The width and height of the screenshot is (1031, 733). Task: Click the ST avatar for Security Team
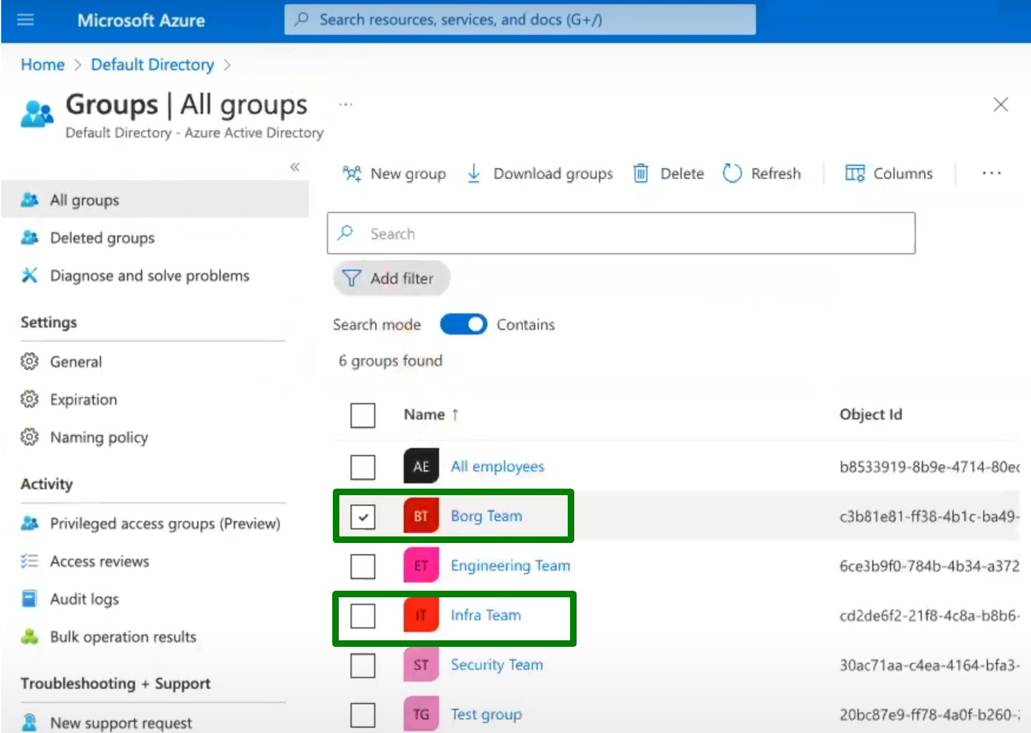click(x=421, y=665)
